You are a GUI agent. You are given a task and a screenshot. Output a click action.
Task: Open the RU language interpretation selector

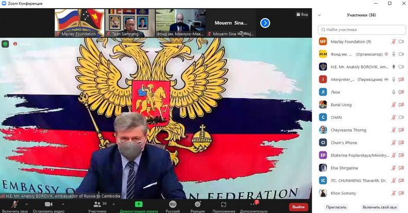pyautogui.click(x=173, y=204)
